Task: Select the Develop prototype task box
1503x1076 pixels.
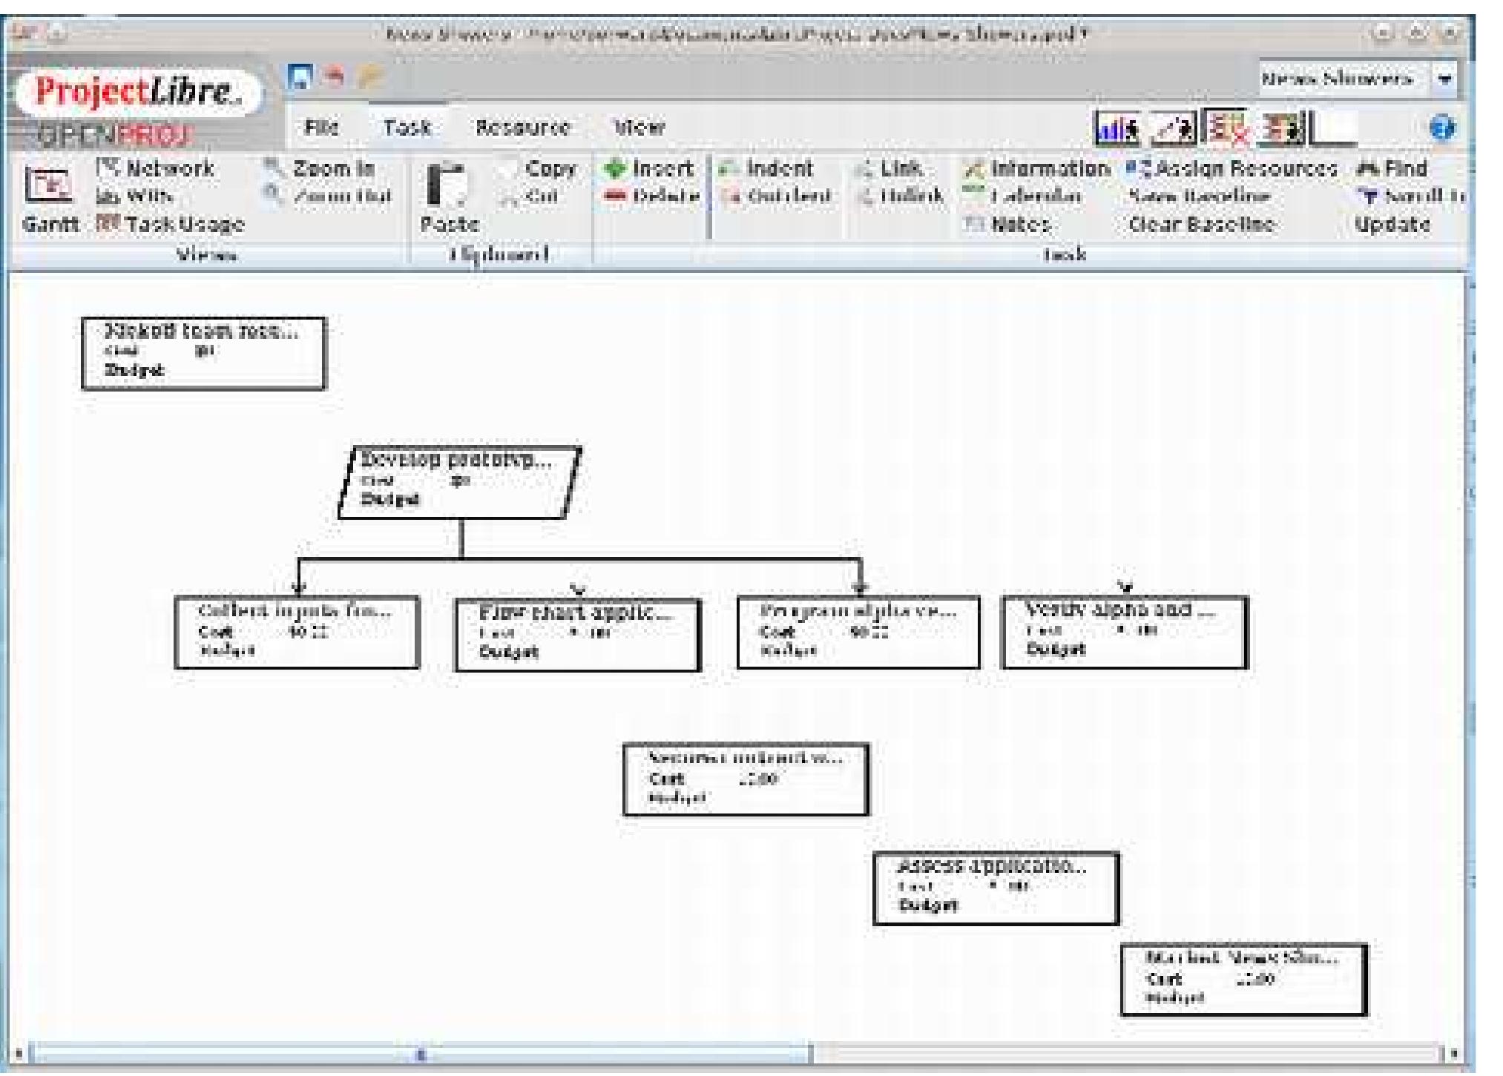Action: pyautogui.click(x=460, y=482)
